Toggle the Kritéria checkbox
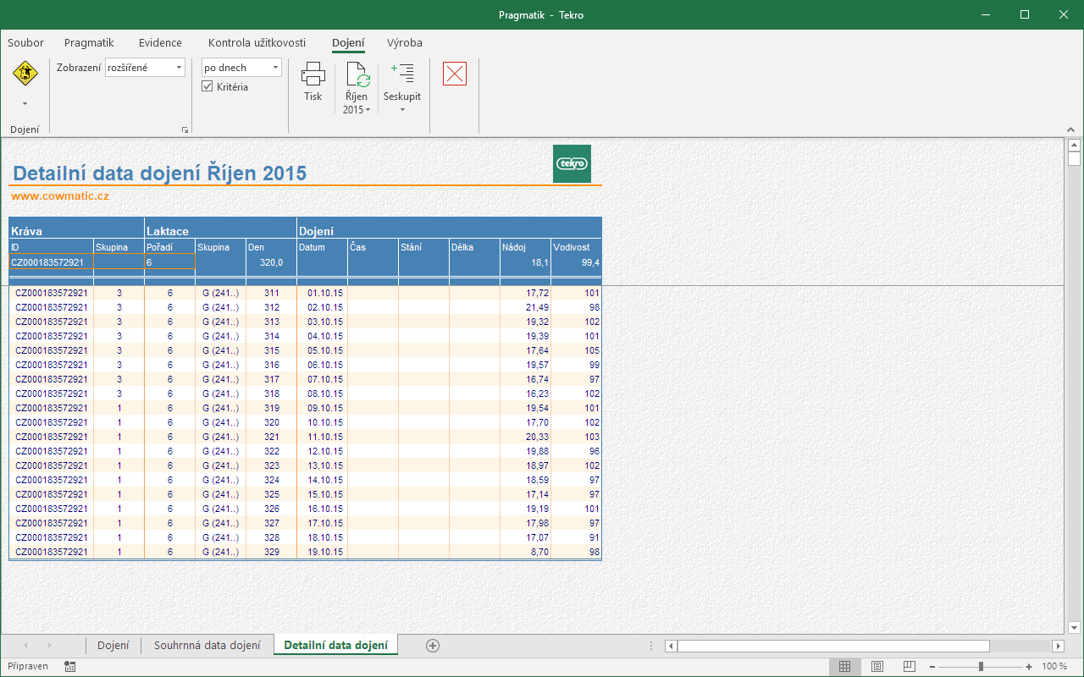Screen dimensions: 1084x677 (x=207, y=87)
